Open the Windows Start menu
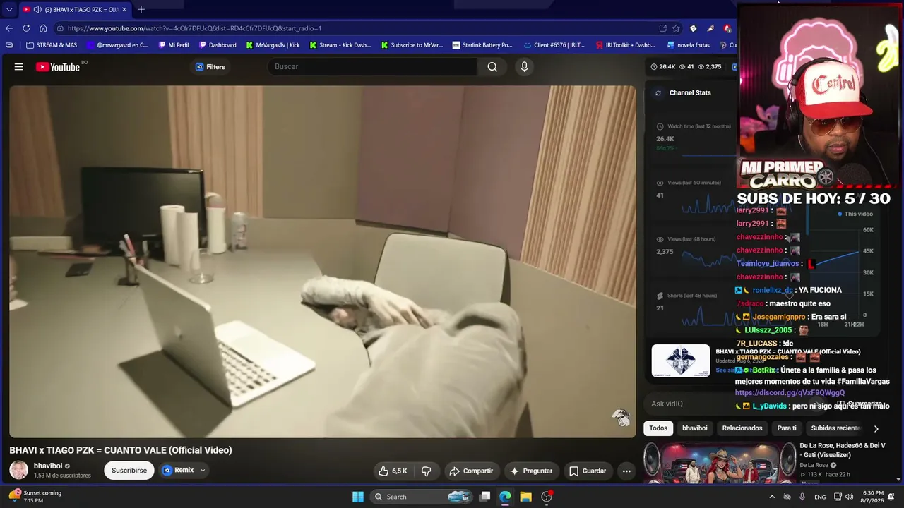 [x=358, y=497]
